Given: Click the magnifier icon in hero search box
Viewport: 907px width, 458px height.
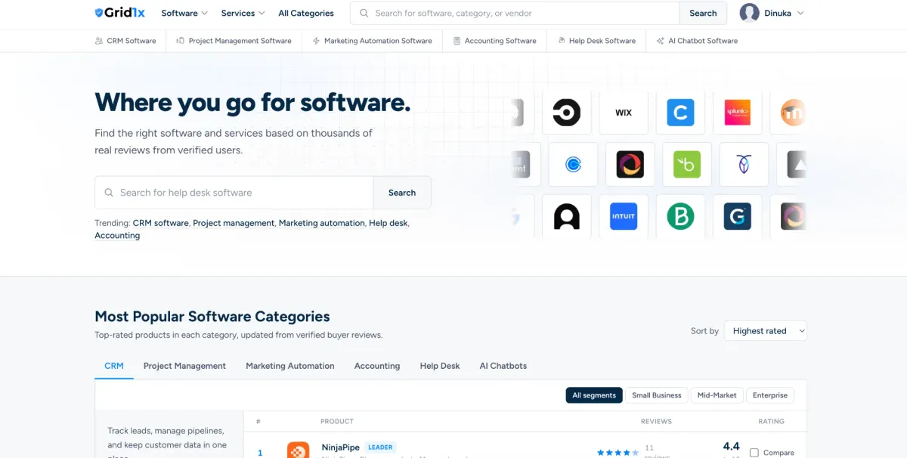Looking at the screenshot, I should 109,193.
